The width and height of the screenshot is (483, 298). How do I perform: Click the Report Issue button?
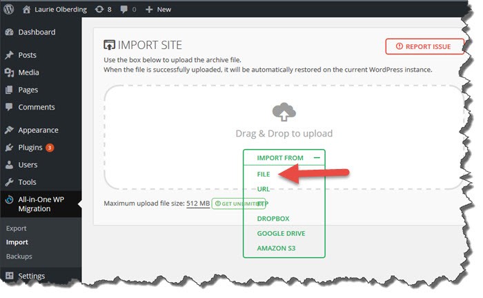pos(425,46)
